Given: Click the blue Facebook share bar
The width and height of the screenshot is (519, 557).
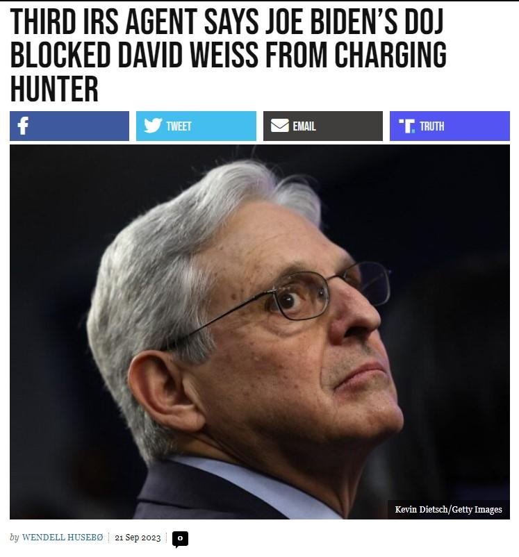Looking at the screenshot, I should coord(69,126).
